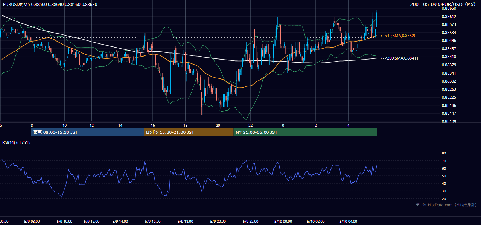This screenshot has height=225, width=481.
Task: Click the RSI scale value 70
Action: tap(444, 161)
